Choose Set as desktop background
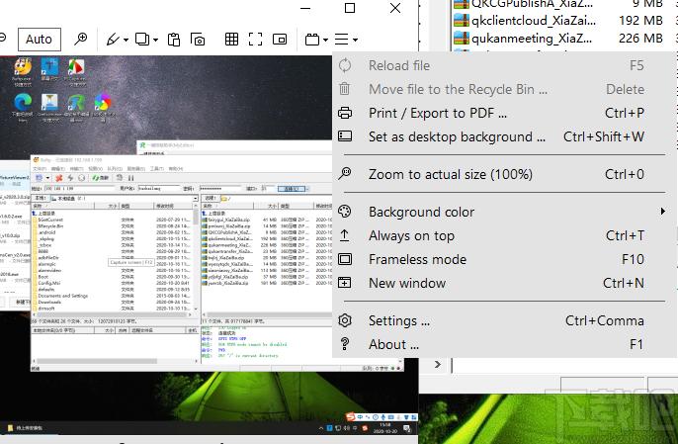The height and width of the screenshot is (444, 678). point(504,136)
